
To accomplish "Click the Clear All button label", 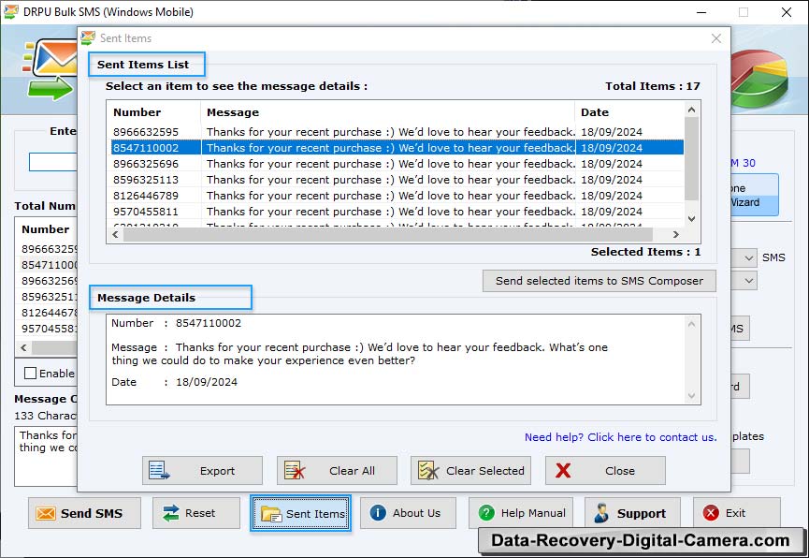I will [352, 471].
